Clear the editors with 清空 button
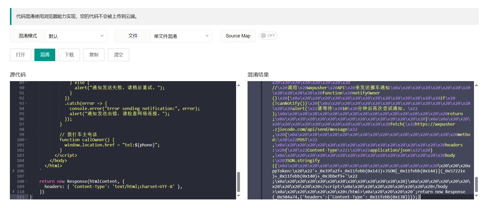 119,55
